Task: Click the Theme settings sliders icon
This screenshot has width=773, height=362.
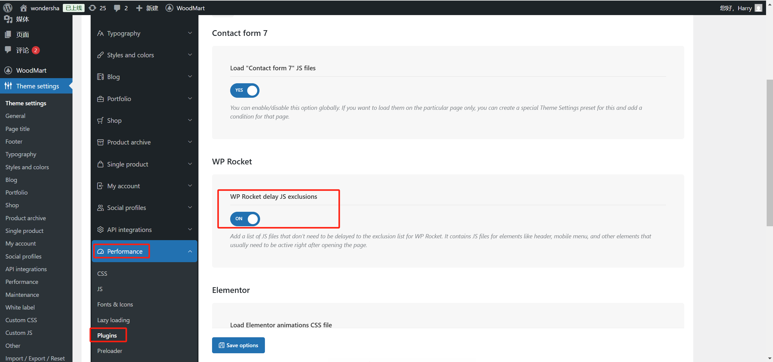Action: pos(8,86)
